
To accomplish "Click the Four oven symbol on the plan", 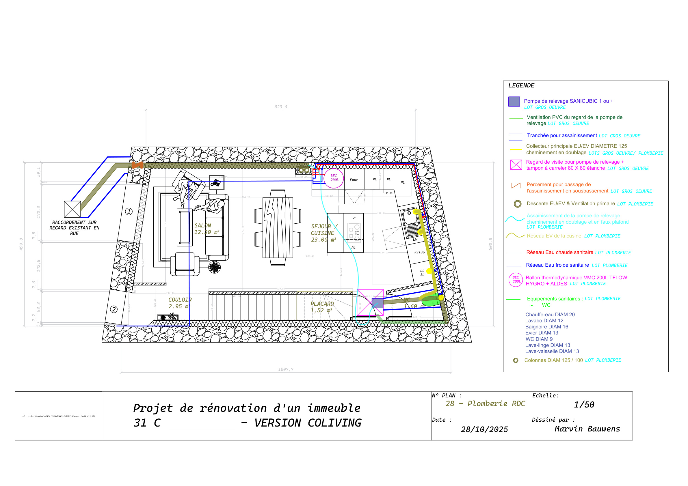I will tap(354, 180).
